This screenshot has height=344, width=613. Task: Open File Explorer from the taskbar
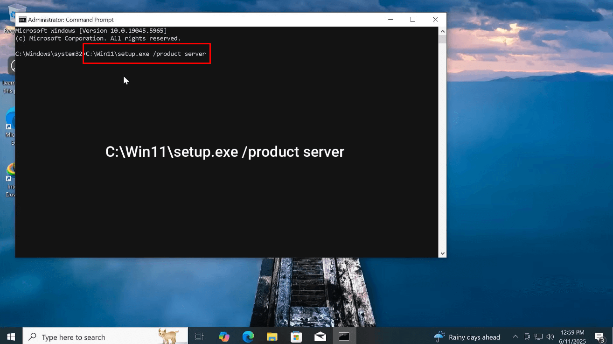272,337
